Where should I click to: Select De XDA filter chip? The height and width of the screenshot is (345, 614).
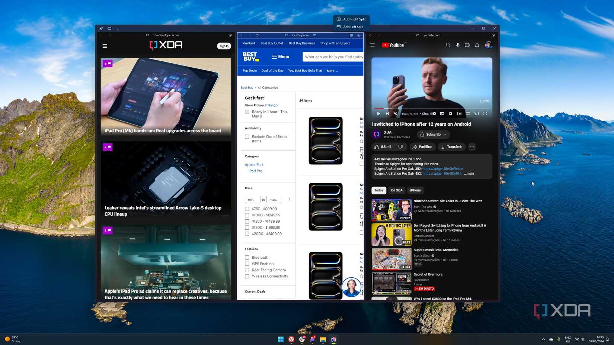[397, 190]
